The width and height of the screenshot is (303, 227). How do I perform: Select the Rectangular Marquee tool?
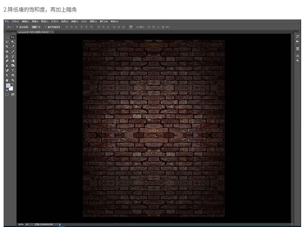[7, 37]
